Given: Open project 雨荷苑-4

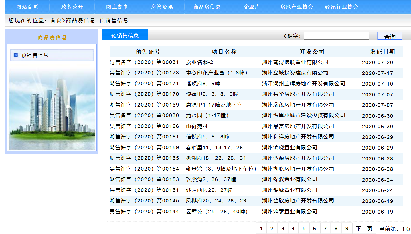Looking at the screenshot, I should tap(197, 126).
